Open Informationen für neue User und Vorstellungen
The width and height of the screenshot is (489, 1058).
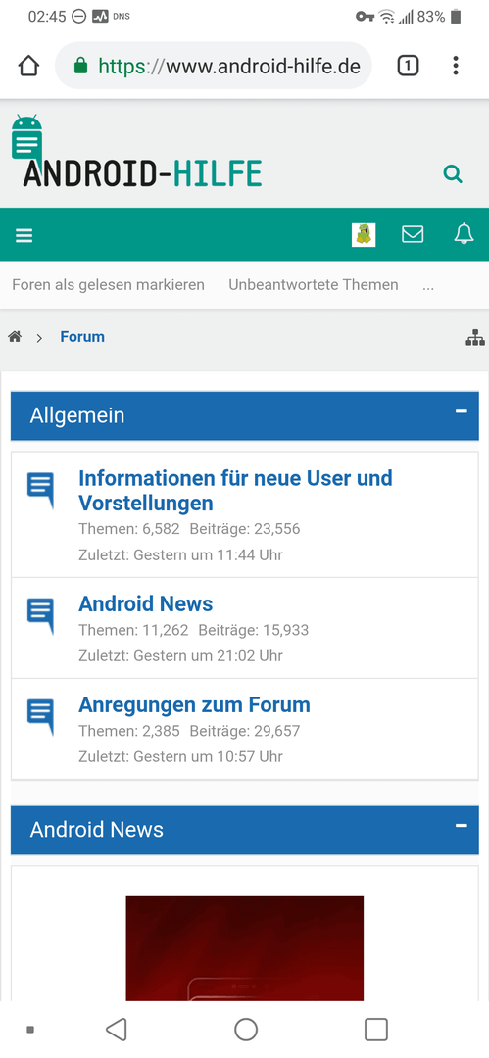(x=236, y=491)
